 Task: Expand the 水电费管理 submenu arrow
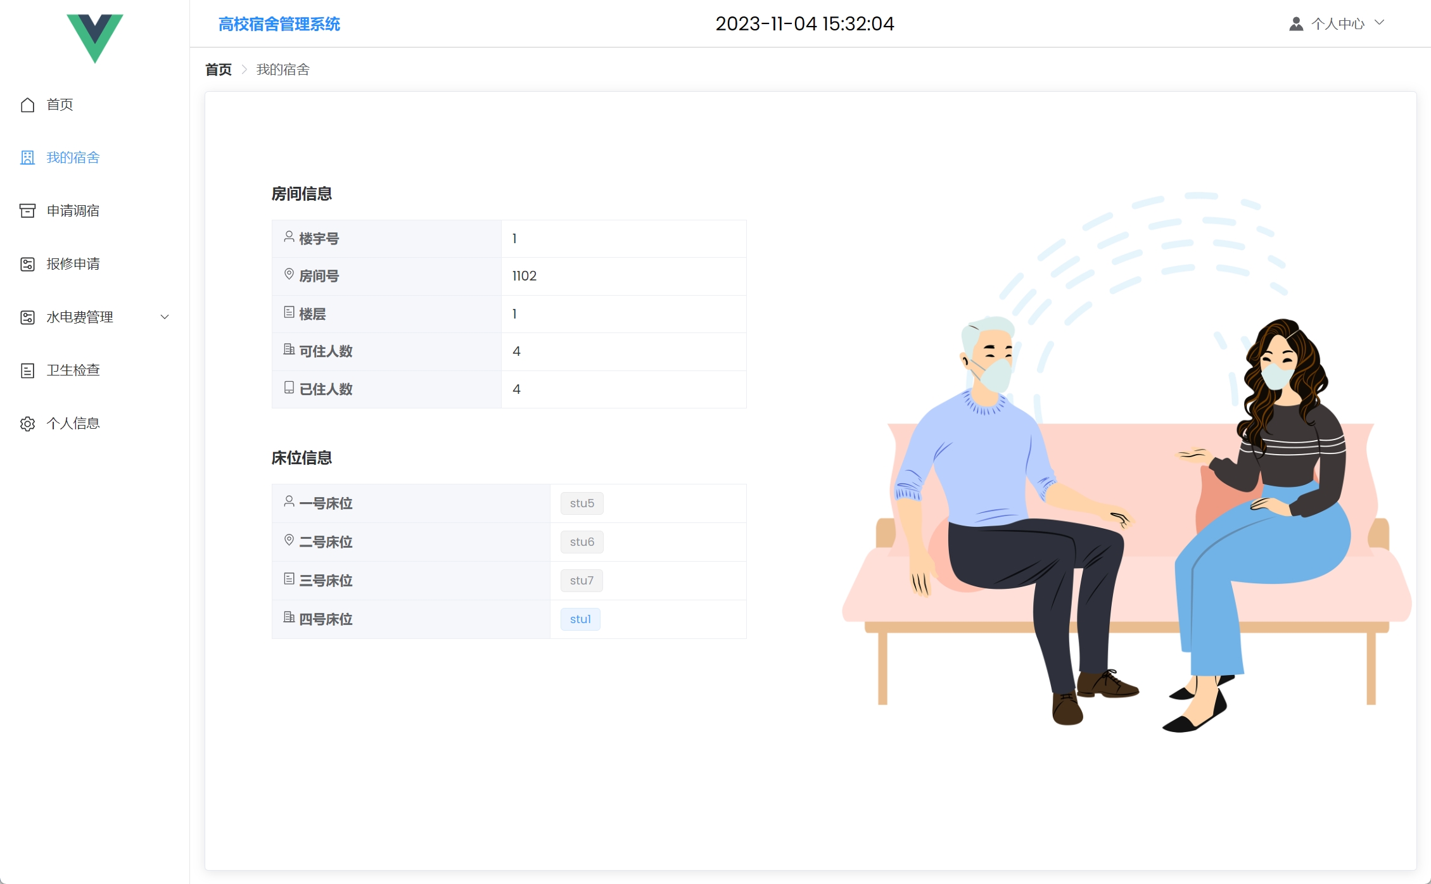165,317
